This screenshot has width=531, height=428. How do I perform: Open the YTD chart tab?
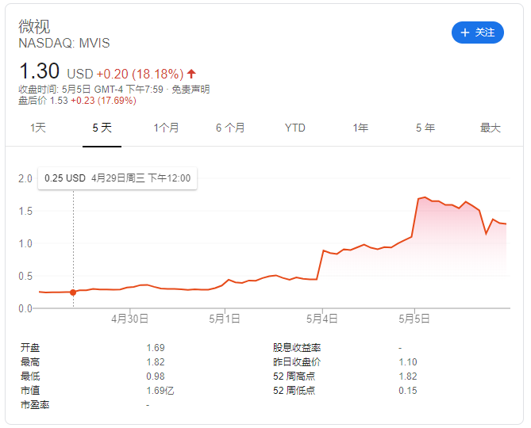pos(295,128)
